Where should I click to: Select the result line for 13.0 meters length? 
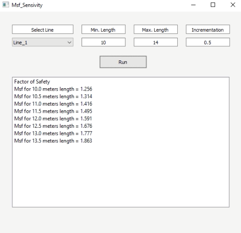pyautogui.click(x=53, y=133)
